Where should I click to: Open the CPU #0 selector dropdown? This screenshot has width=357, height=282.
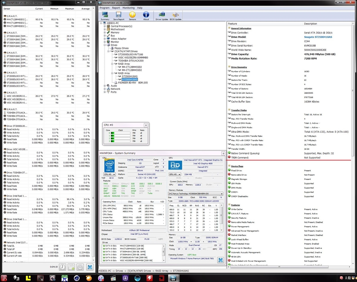(110, 174)
